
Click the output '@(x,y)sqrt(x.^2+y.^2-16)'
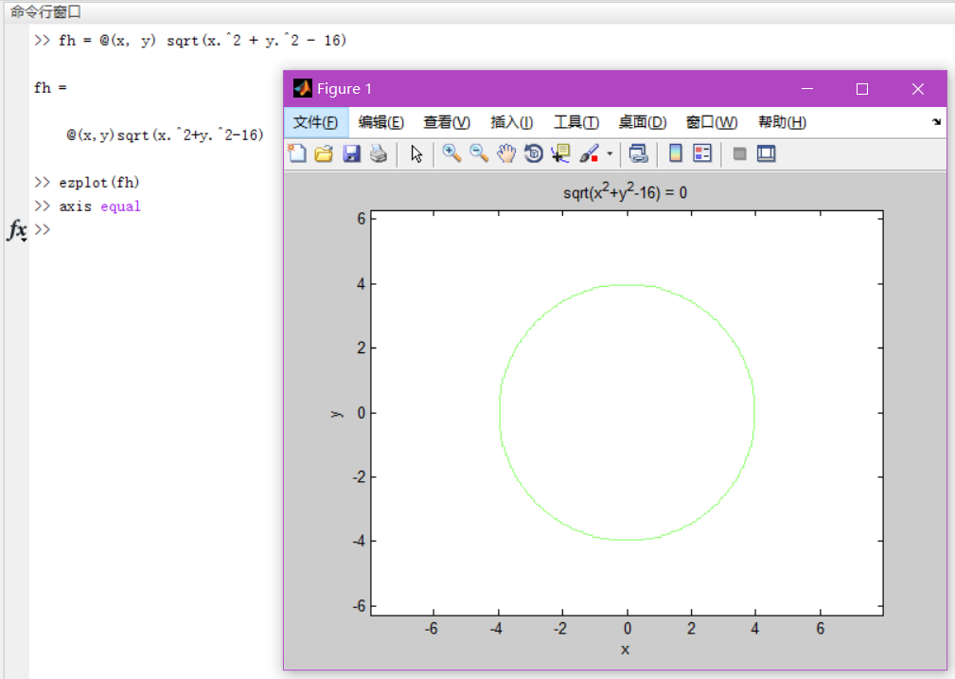(x=165, y=134)
